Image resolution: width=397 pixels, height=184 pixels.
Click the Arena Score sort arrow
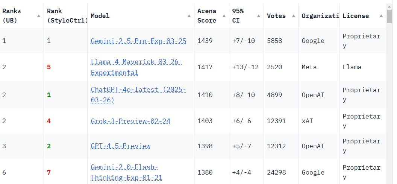(x=224, y=16)
